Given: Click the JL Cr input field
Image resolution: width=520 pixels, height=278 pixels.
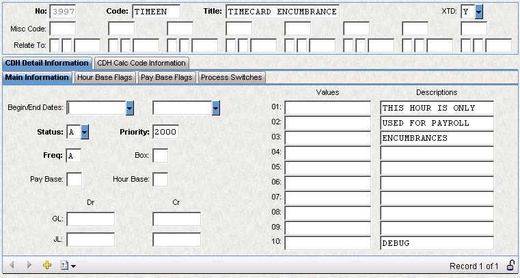Looking at the screenshot, I should pyautogui.click(x=176, y=240).
